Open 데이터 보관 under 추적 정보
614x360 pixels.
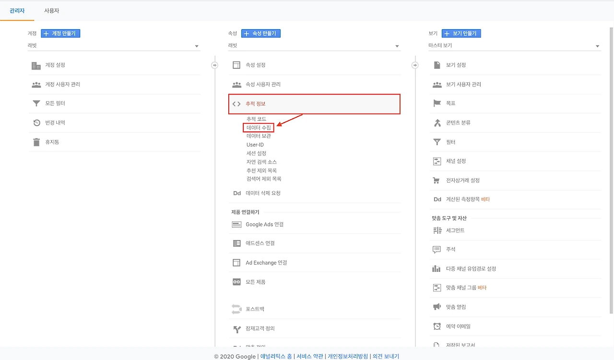(x=259, y=136)
